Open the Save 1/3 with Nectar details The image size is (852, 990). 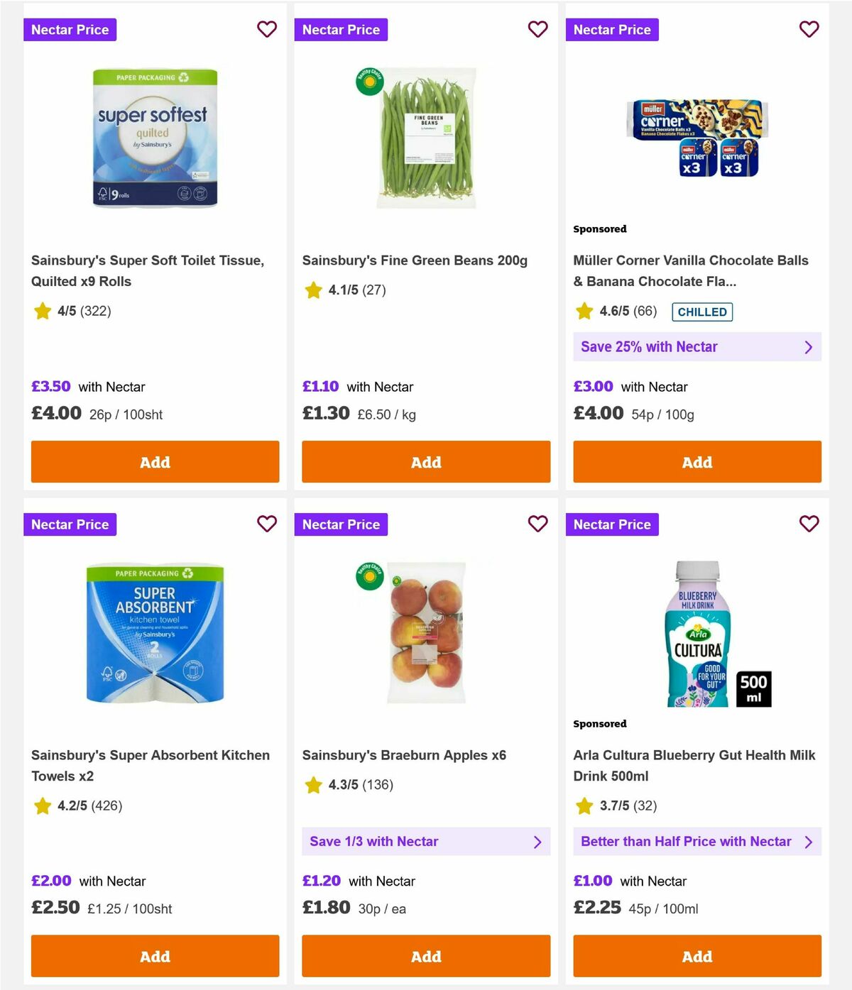point(426,842)
